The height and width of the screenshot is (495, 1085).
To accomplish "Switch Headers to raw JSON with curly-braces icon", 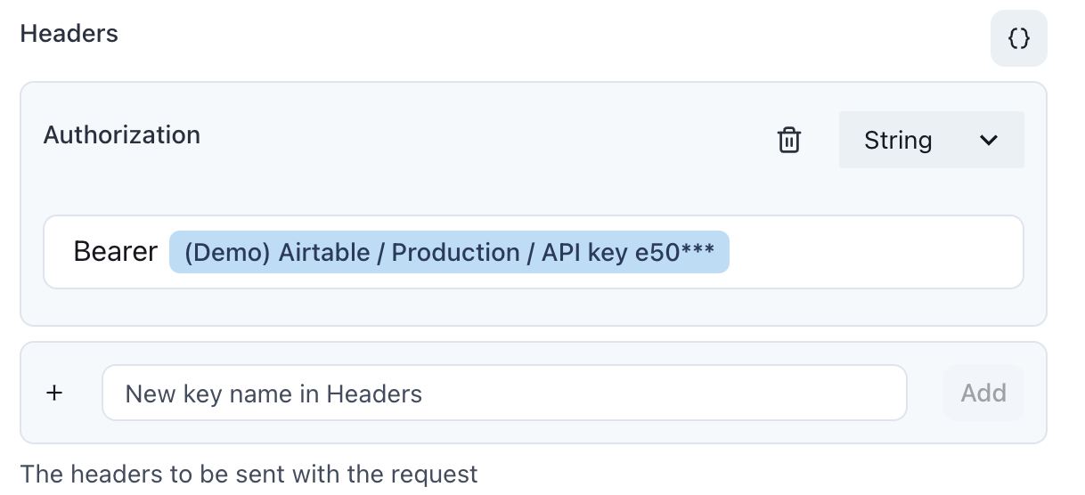I will [1018, 38].
